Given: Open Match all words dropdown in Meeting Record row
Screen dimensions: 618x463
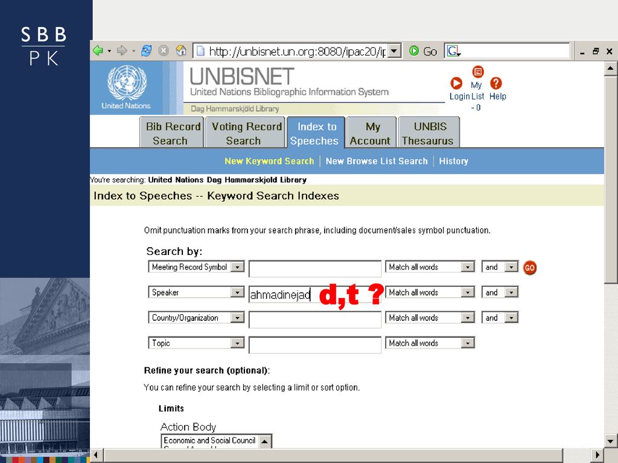Looking at the screenshot, I should [468, 267].
